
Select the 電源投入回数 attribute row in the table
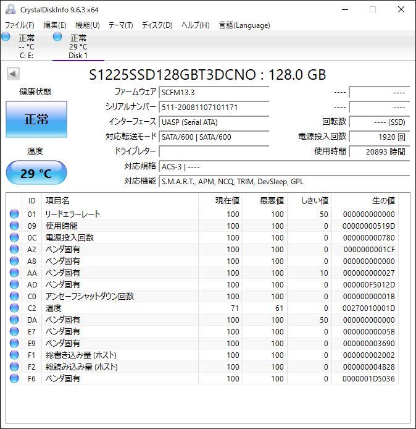pos(202,237)
